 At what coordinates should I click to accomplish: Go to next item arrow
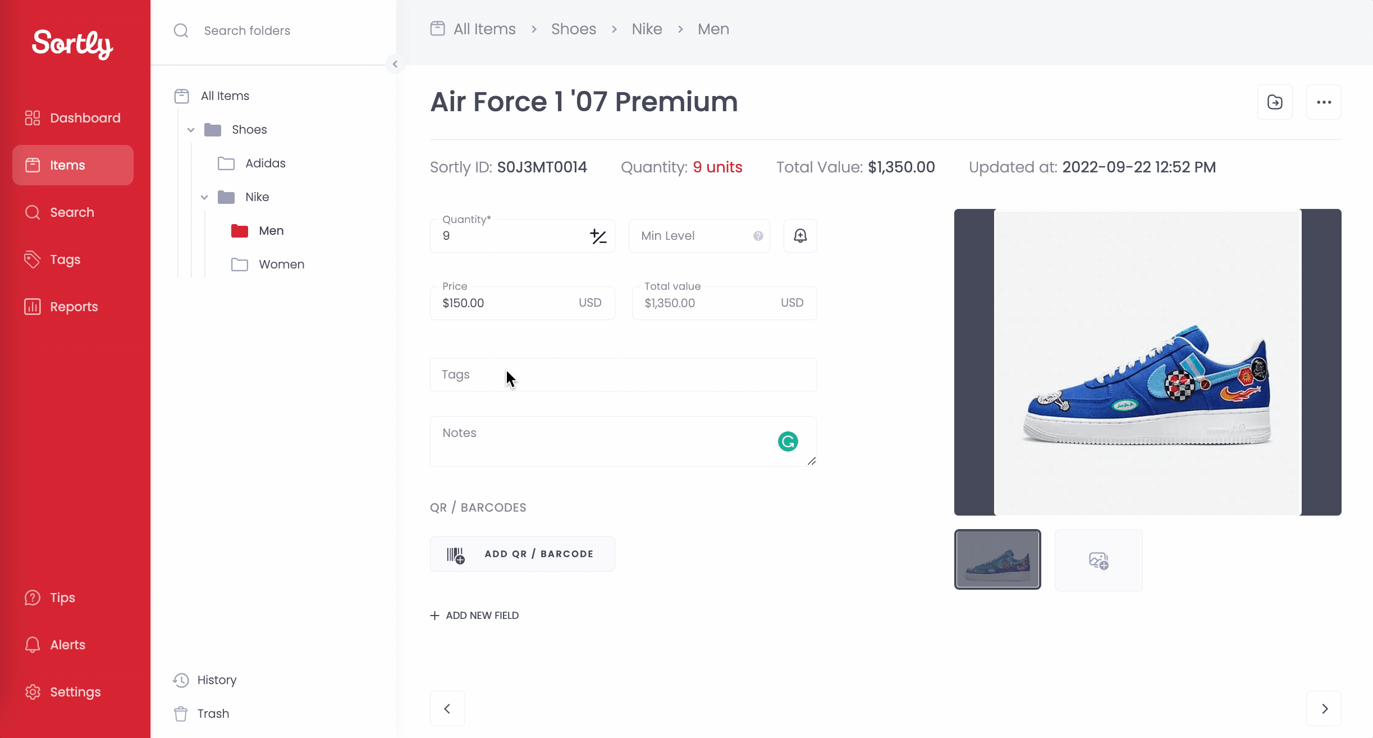pos(1324,709)
